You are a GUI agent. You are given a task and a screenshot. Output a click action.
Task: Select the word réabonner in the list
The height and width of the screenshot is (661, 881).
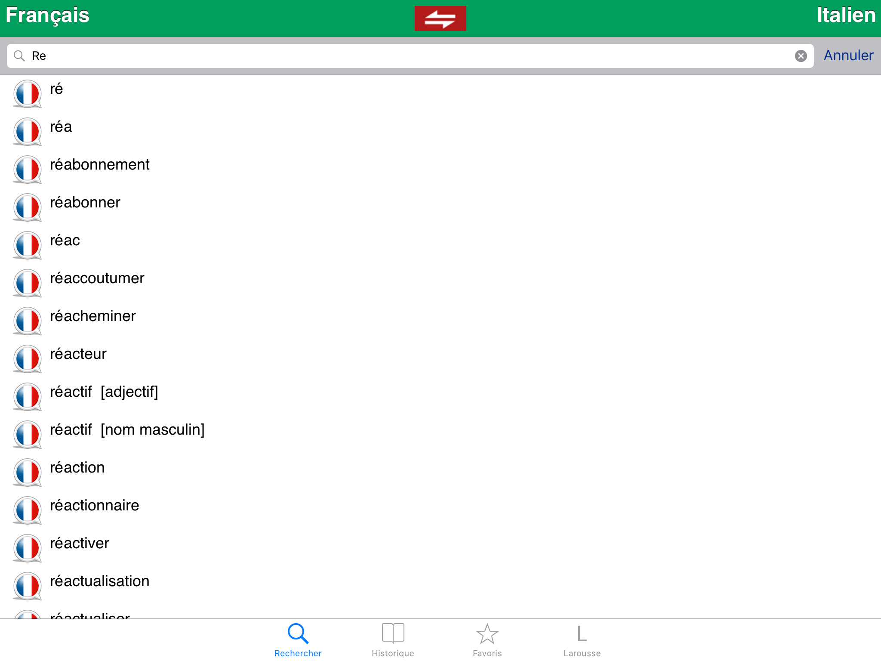pyautogui.click(x=85, y=203)
